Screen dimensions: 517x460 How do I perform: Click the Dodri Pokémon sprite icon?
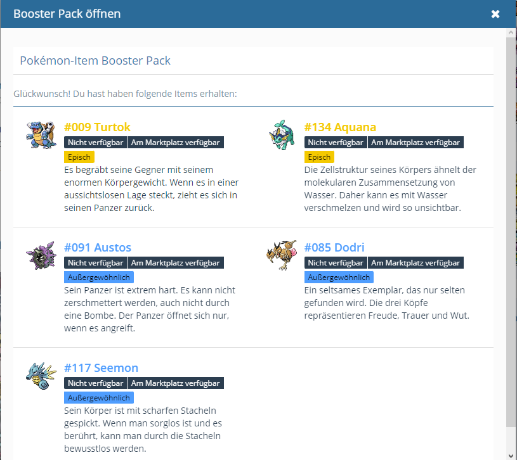tap(281, 254)
